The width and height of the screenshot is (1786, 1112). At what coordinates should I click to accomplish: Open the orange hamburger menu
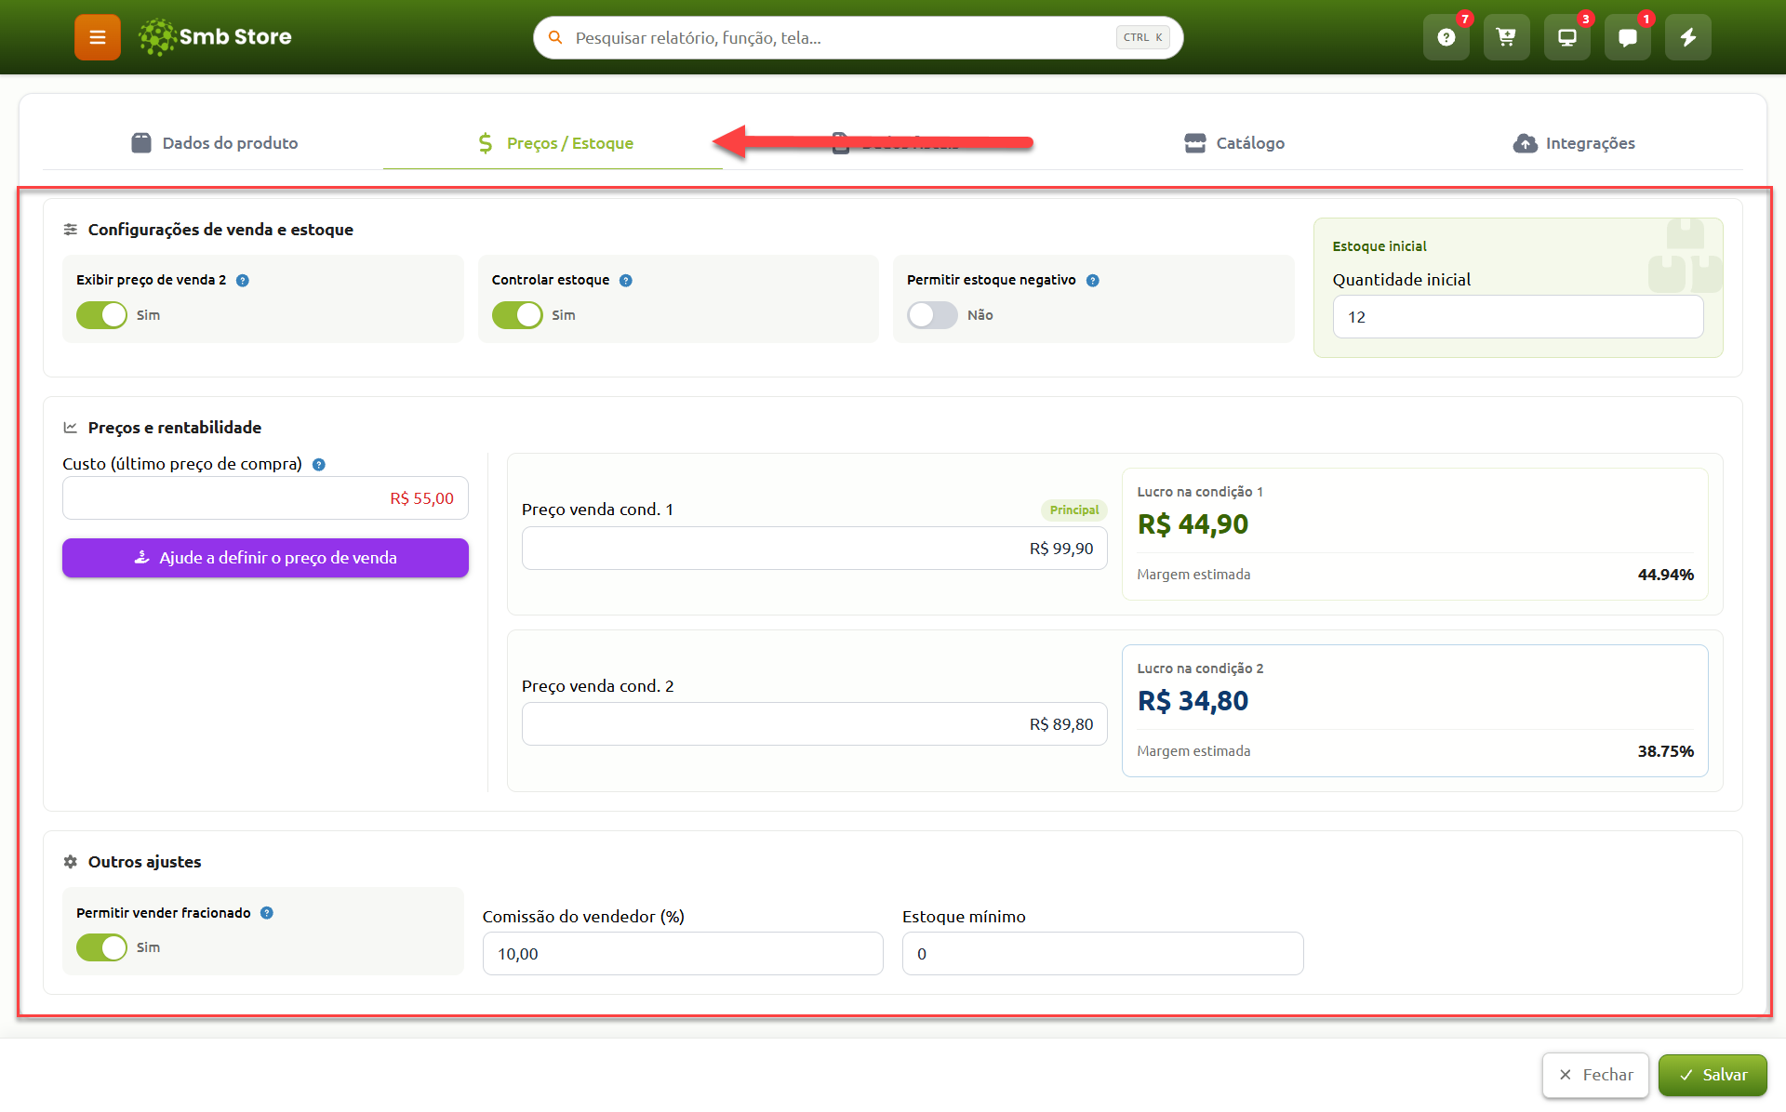(x=98, y=37)
